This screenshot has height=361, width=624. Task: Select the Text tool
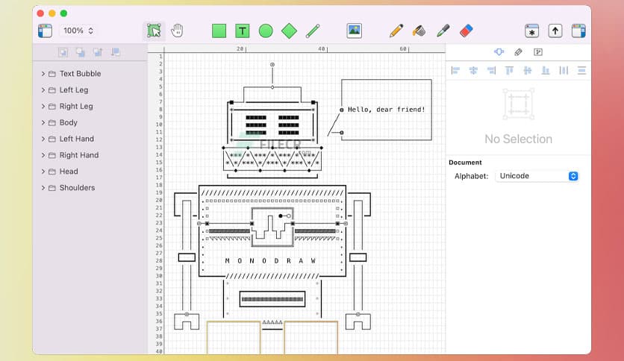243,31
